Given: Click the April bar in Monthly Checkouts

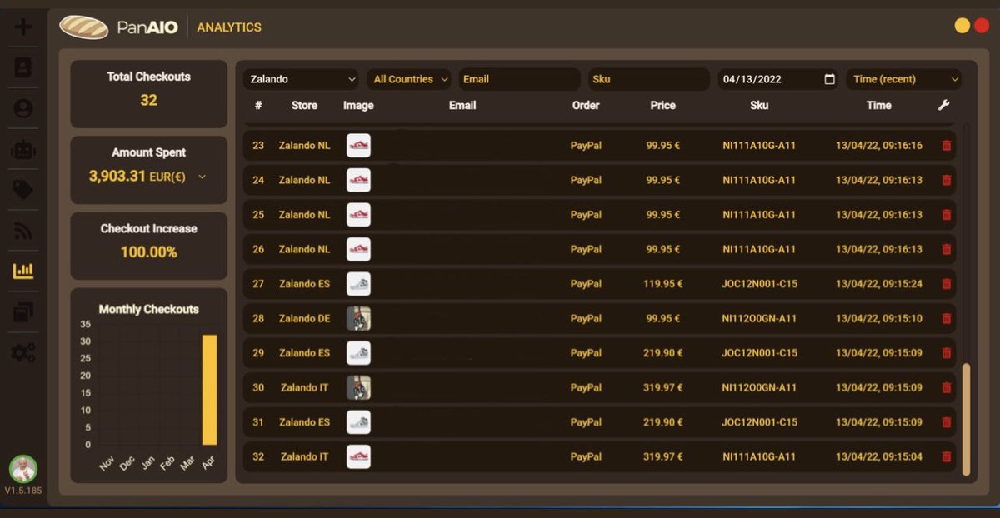Looking at the screenshot, I should [x=209, y=390].
